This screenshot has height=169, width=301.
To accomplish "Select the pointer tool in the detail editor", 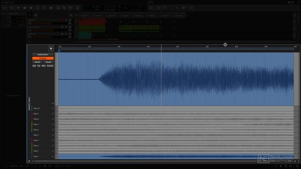I will click(51, 48).
